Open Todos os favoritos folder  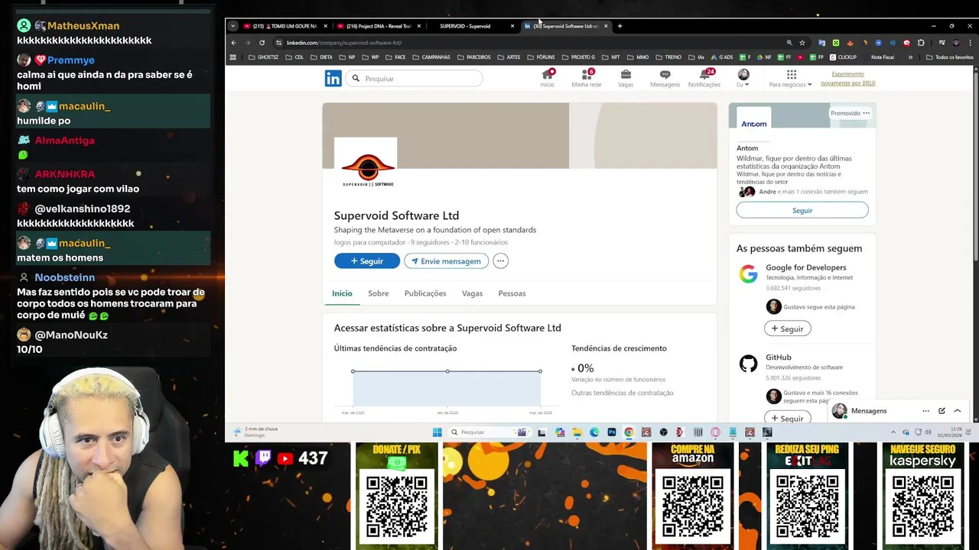click(x=950, y=57)
